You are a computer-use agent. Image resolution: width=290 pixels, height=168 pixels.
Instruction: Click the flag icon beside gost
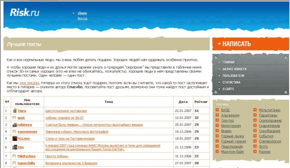click(14, 118)
